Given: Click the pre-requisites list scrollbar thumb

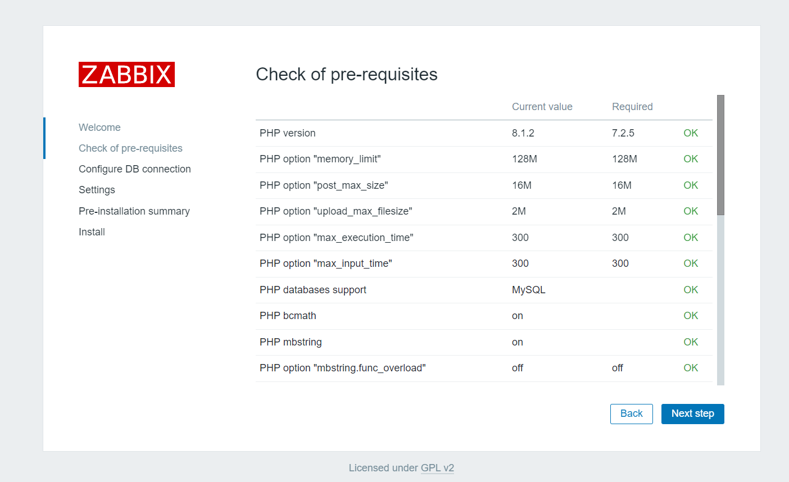Looking at the screenshot, I should (x=720, y=154).
